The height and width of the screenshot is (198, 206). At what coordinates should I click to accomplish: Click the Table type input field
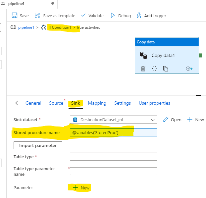114,157
